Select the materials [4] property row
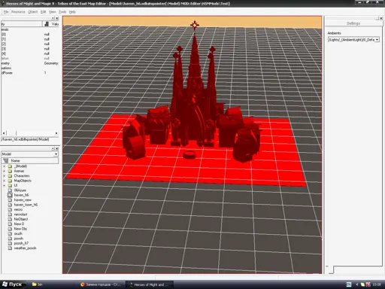385x289 pixels. click(29, 53)
